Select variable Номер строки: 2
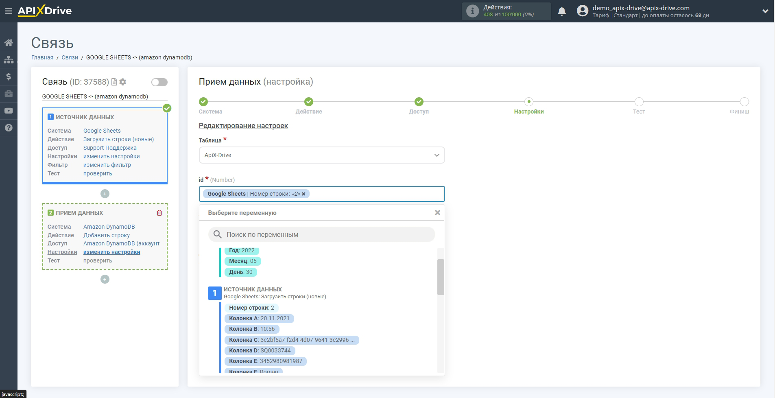 tap(251, 308)
